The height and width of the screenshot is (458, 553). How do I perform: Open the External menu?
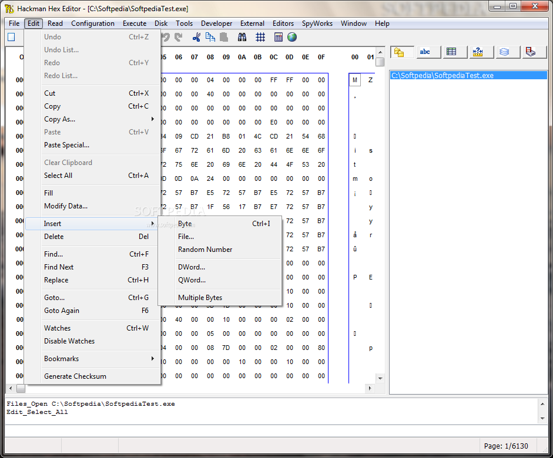252,23
